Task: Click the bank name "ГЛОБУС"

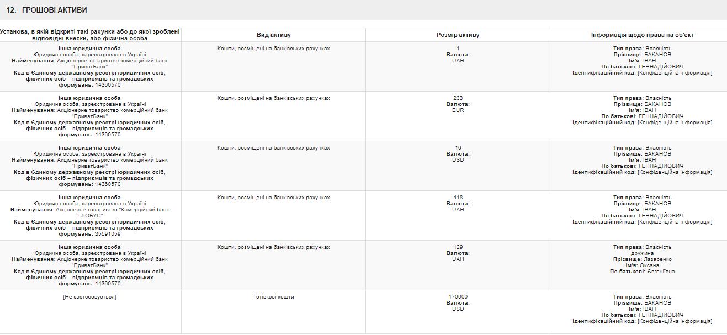Action: (x=90, y=216)
